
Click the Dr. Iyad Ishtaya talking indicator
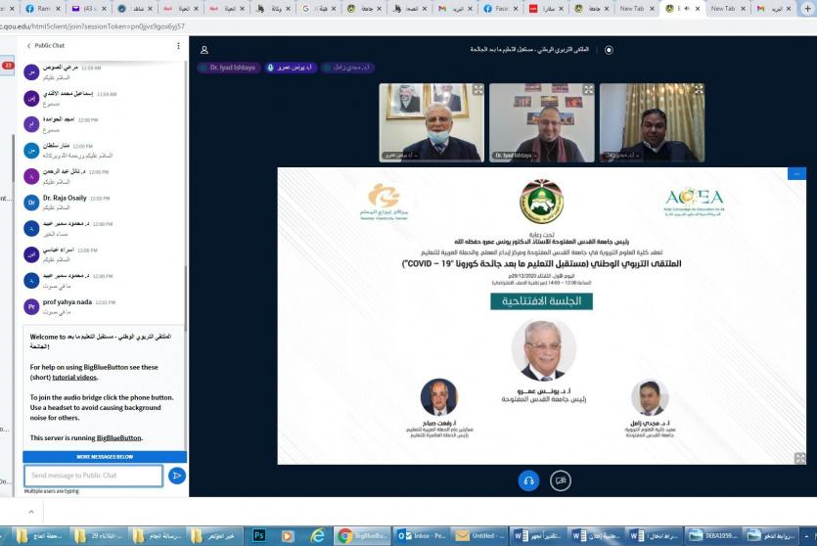[x=228, y=68]
